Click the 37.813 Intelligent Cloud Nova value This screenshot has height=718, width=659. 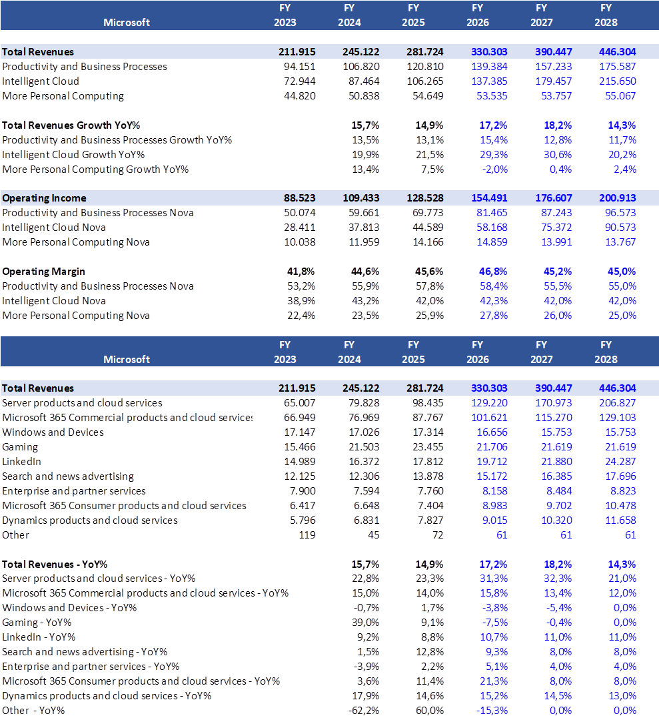364,228
